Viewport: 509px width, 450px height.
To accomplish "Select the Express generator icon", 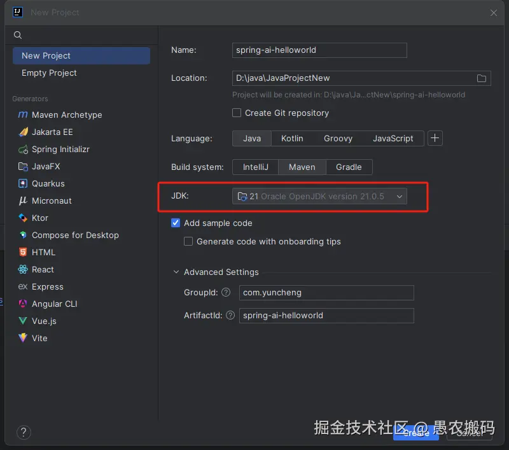I will click(x=23, y=286).
